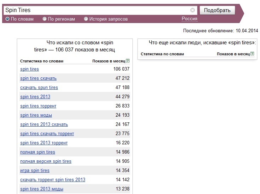Click the 16 220 impressions value
This screenshot has height=194, width=260.
tap(122, 143)
